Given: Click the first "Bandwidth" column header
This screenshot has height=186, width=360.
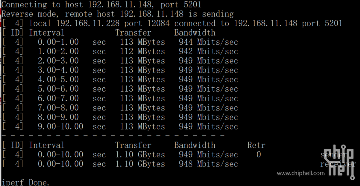Looking at the screenshot, I should click(195, 33).
